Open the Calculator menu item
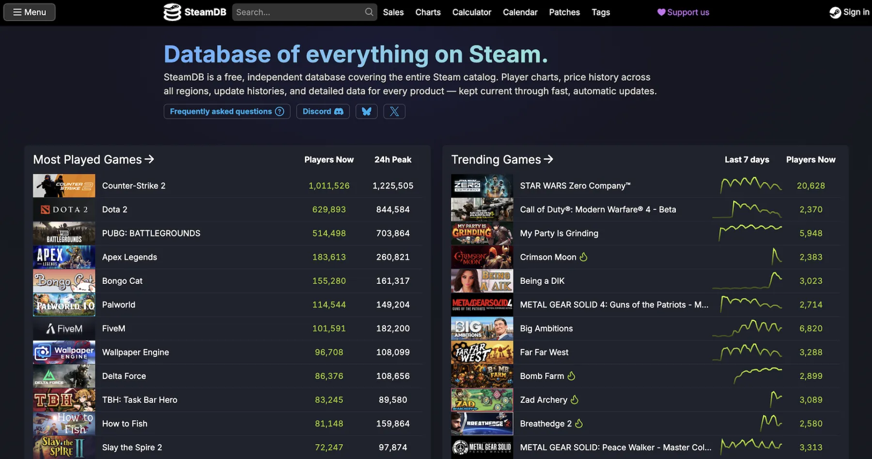 [x=471, y=12]
